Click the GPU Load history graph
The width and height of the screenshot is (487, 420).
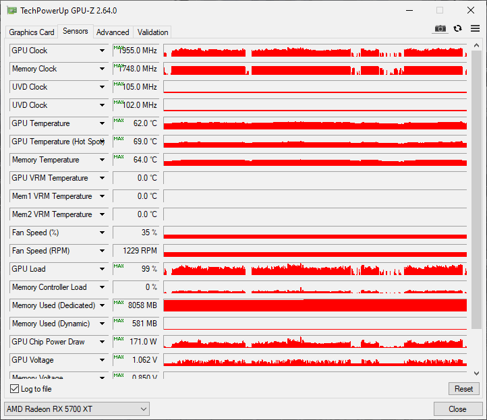coord(315,269)
